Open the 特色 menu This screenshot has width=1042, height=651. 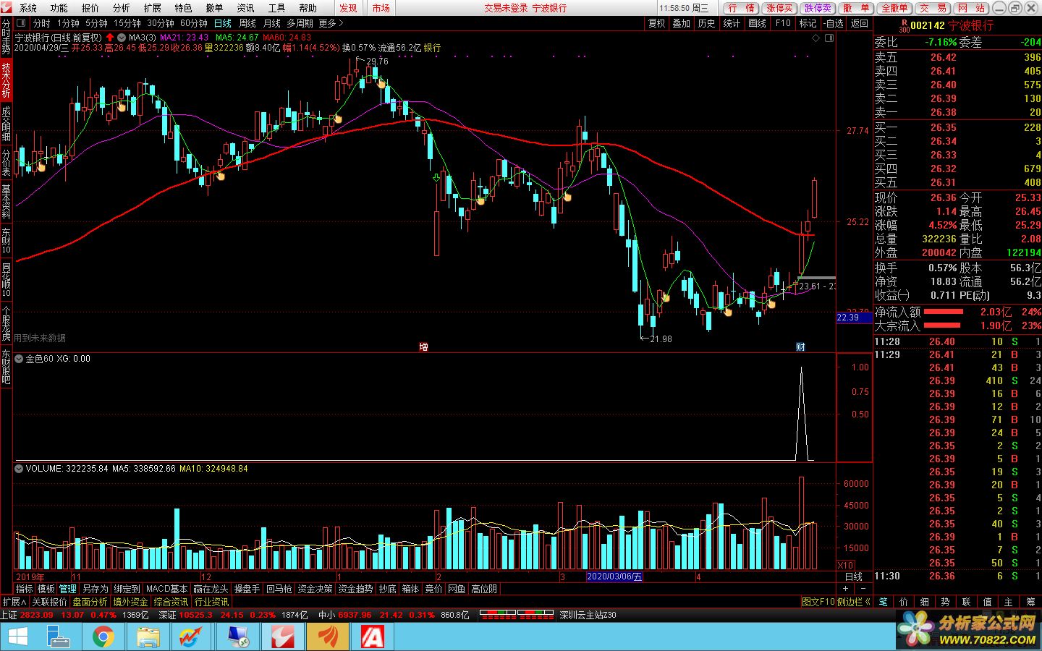click(183, 8)
